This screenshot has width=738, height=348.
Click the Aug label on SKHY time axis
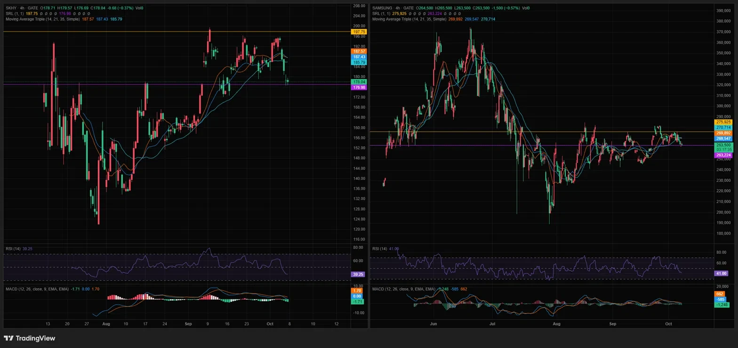106,324
